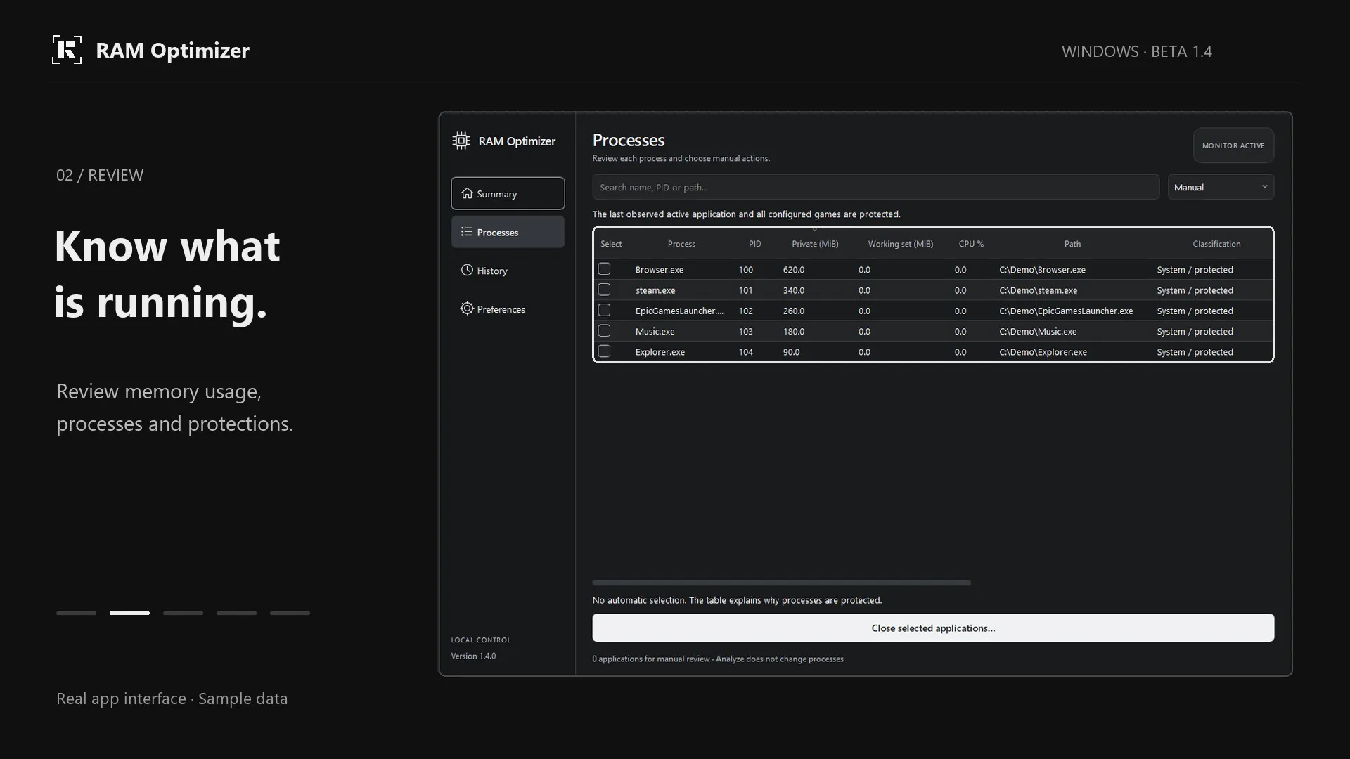Click the Path column header
The width and height of the screenshot is (1350, 759).
tap(1072, 244)
